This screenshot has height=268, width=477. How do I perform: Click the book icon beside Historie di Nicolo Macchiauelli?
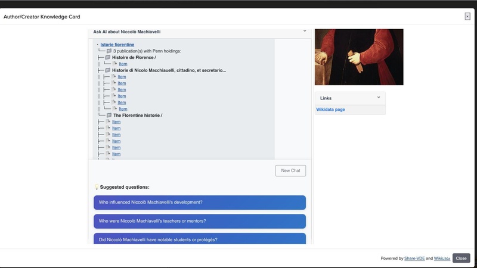tap(108, 70)
